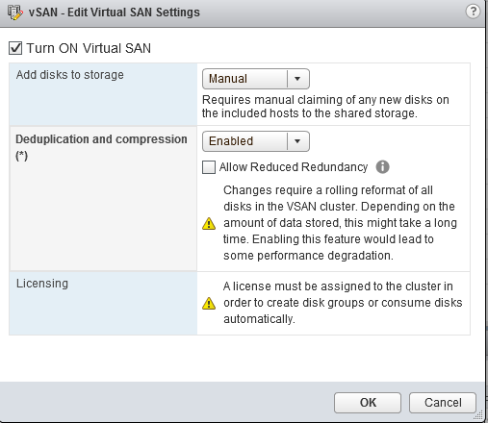Open the Add disks to storage Manual dropdown
The image size is (488, 423).
(x=256, y=79)
